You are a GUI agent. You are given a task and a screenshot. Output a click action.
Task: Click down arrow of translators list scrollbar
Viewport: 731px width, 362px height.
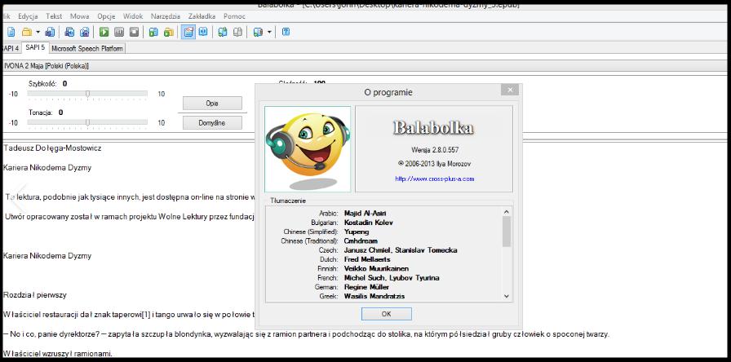click(507, 296)
